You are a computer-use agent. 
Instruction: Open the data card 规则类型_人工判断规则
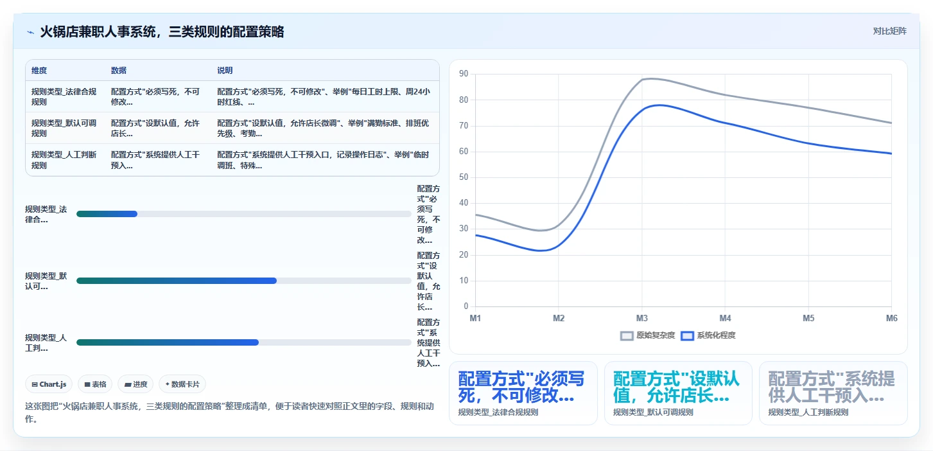tap(833, 393)
